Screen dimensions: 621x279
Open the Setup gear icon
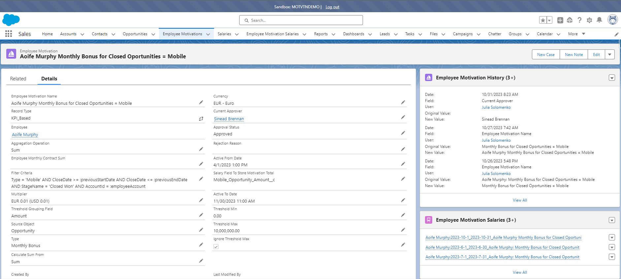(589, 20)
